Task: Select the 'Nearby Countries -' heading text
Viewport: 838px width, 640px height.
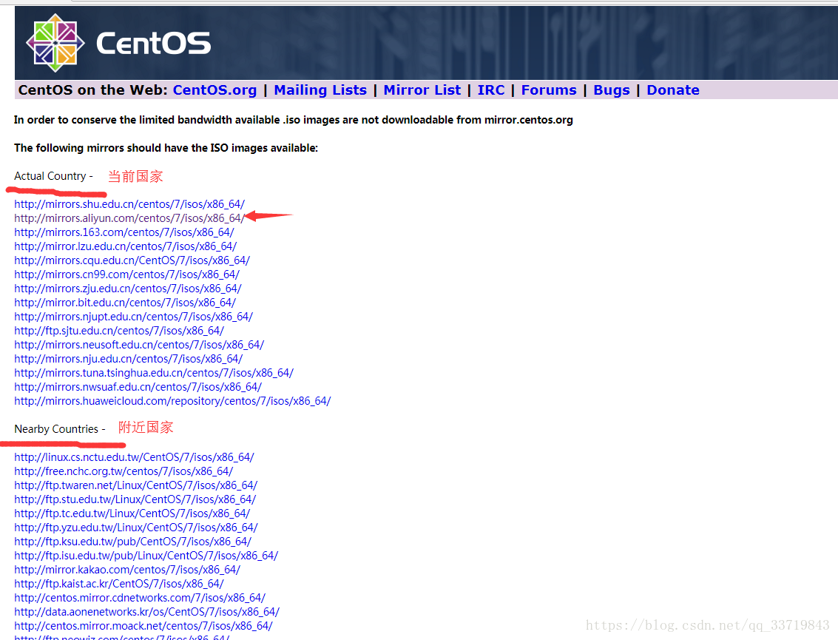Action: point(60,429)
